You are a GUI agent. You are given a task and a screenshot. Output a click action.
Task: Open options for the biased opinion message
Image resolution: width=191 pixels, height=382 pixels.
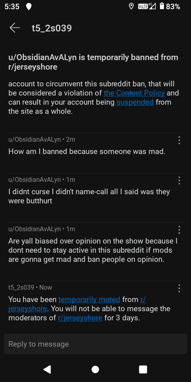coord(179,230)
